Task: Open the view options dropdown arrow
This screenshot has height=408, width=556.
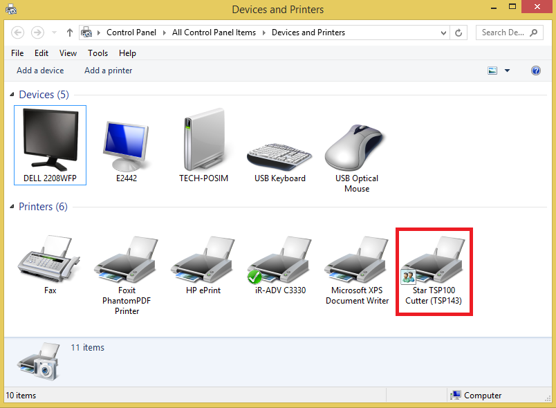Action: pos(507,71)
